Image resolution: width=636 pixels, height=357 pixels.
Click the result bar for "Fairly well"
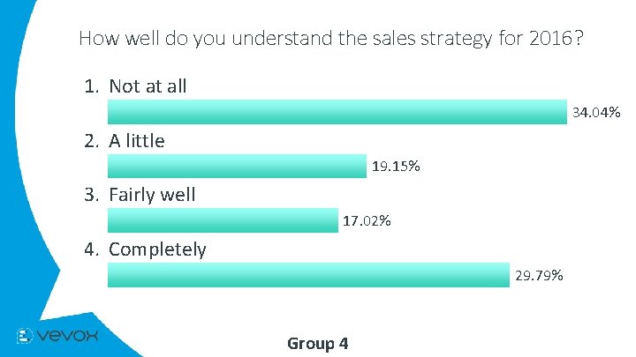223,220
